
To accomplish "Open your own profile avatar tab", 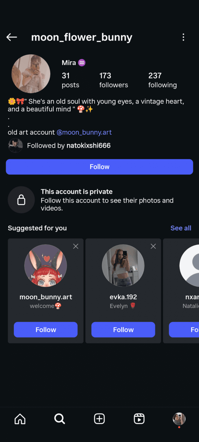I will [179, 419].
